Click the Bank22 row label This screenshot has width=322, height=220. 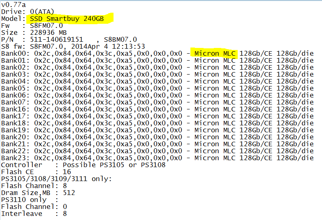15,151
